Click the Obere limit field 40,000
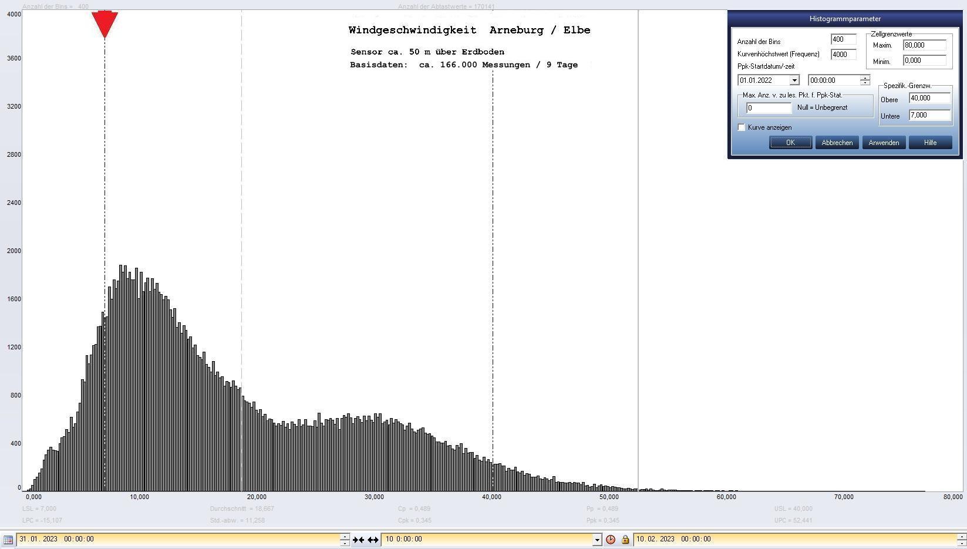 929,98
